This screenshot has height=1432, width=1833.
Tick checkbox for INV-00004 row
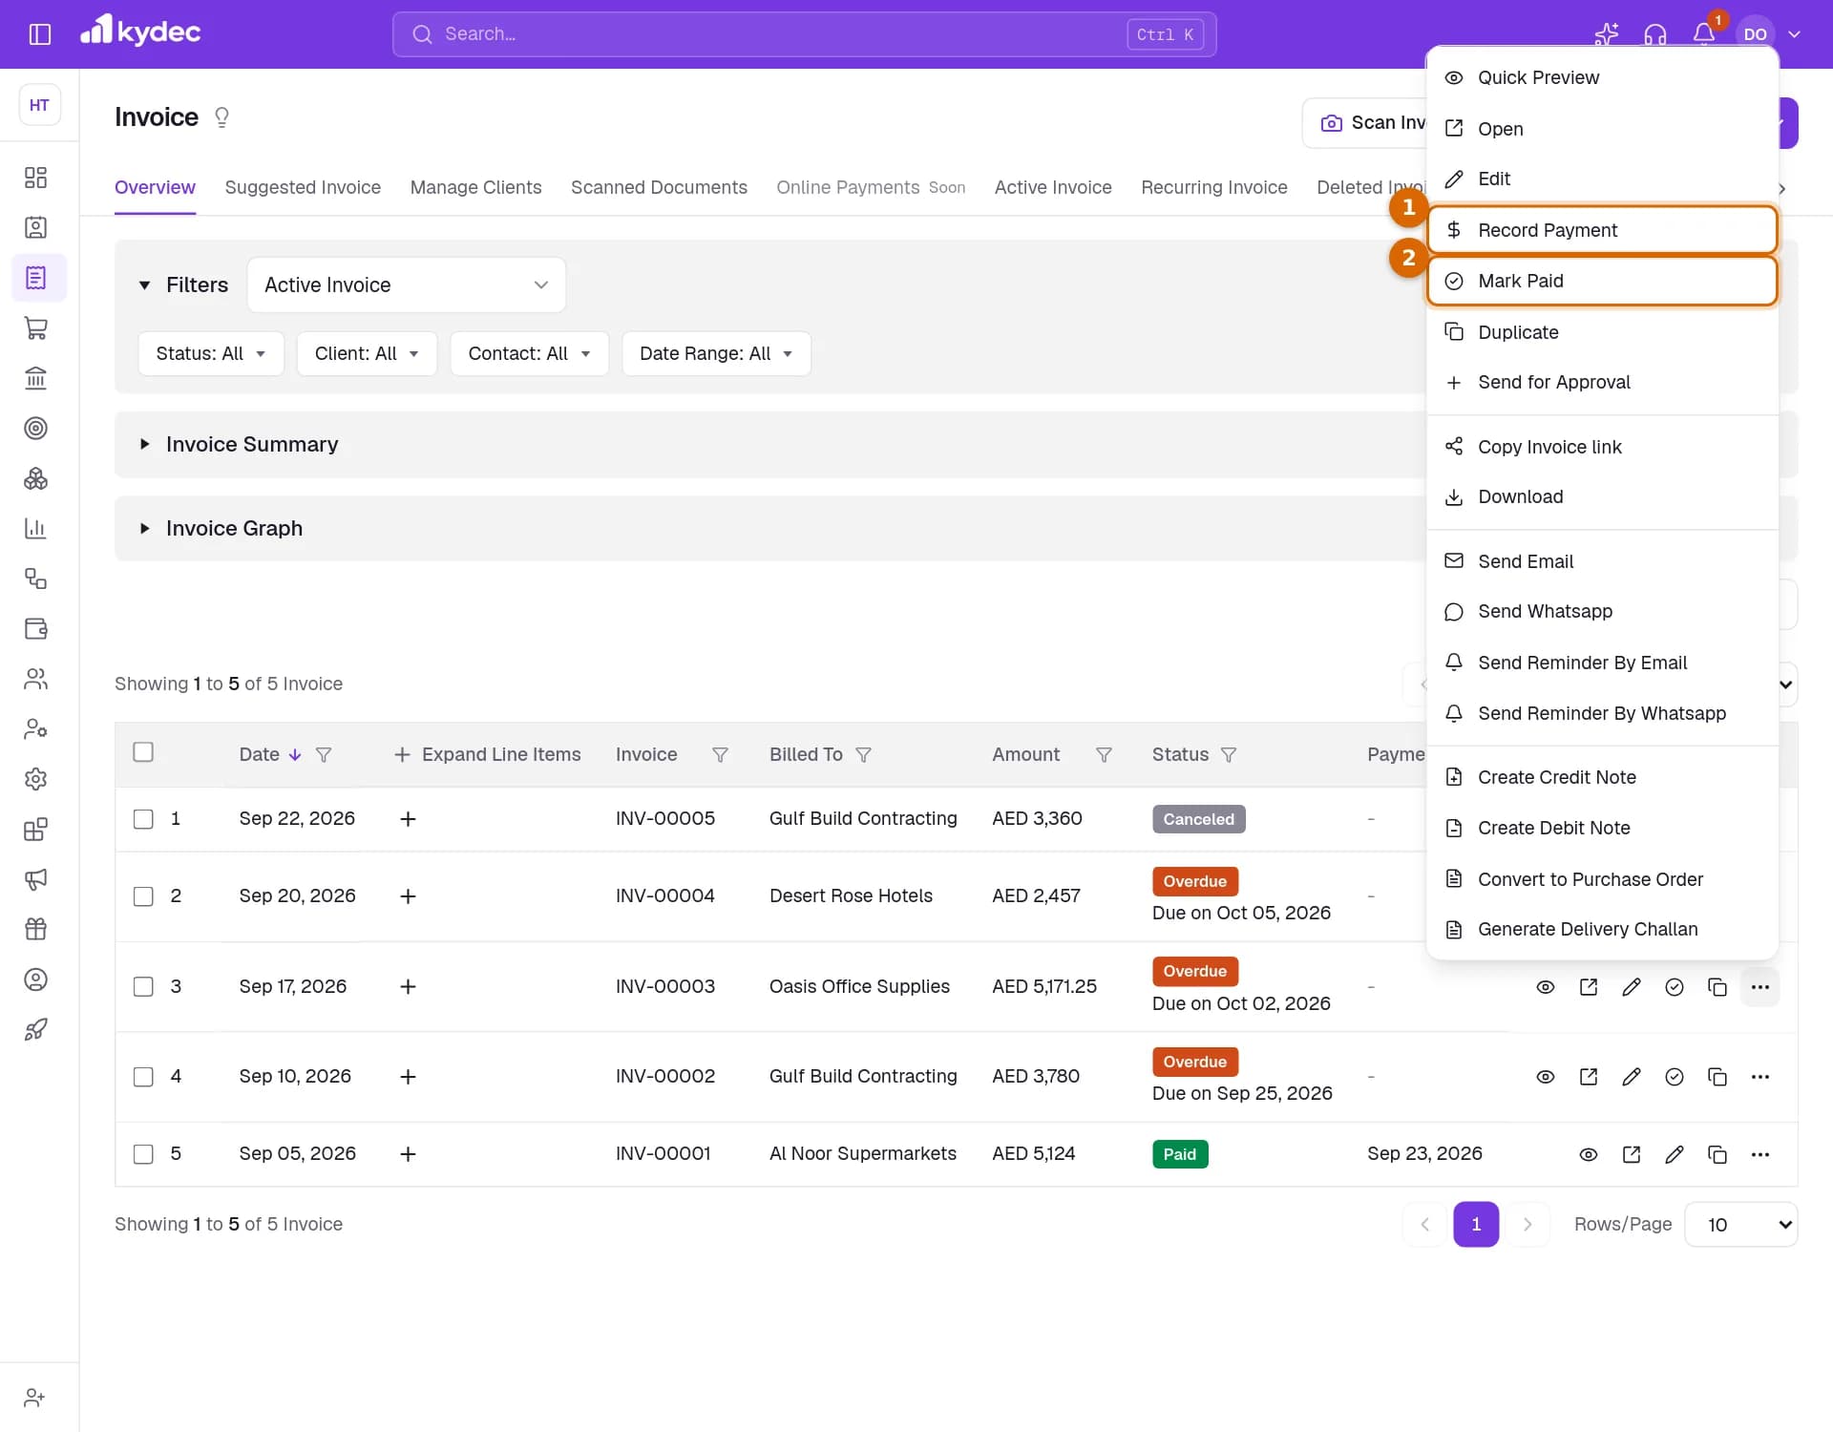click(143, 896)
